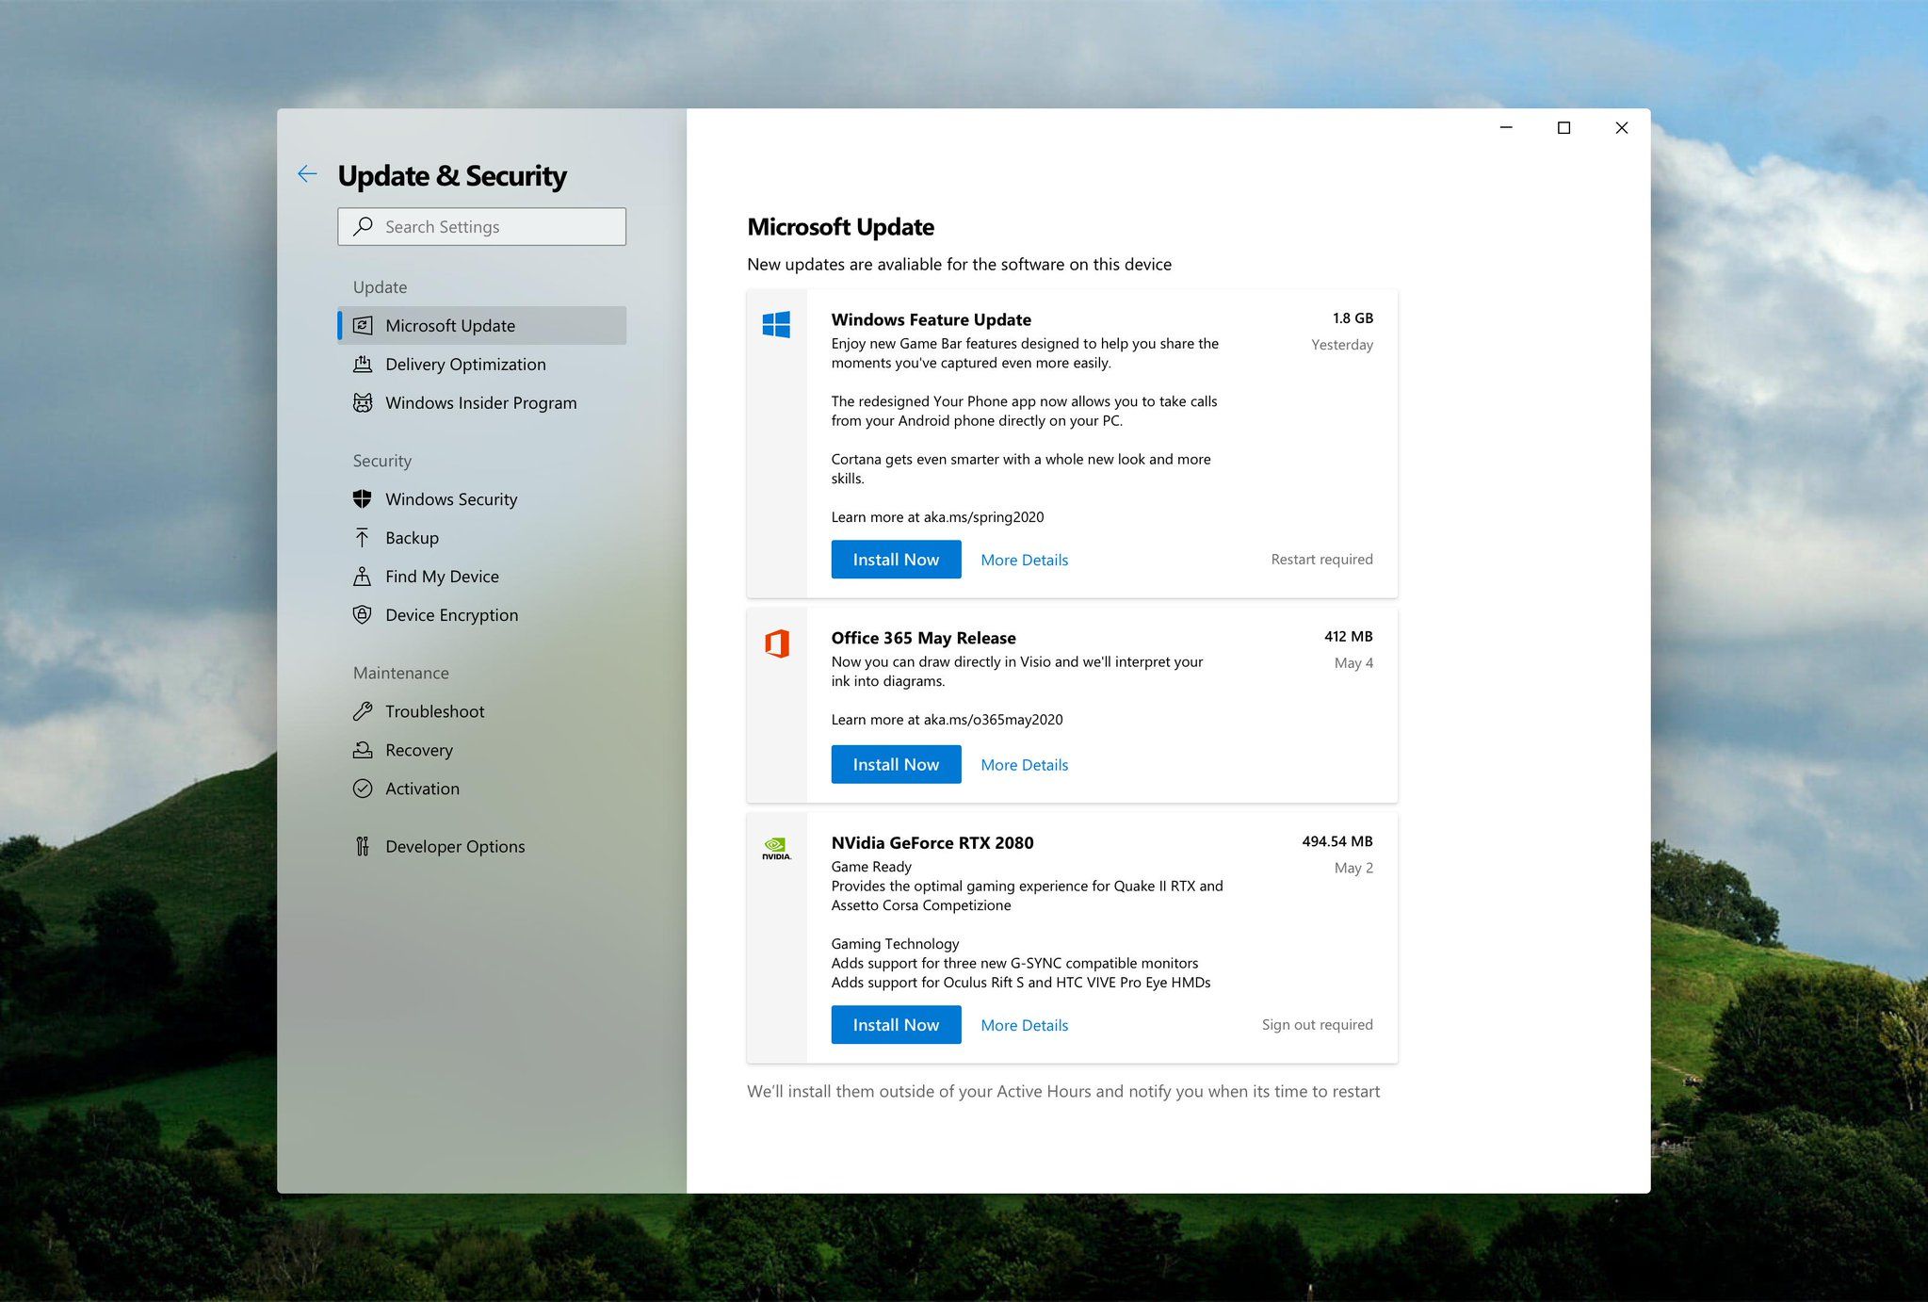Open Windows Security
The image size is (1928, 1302).
[482, 498]
